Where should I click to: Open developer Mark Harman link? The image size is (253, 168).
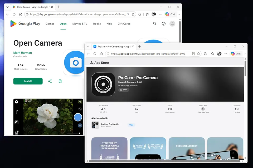[23, 53]
